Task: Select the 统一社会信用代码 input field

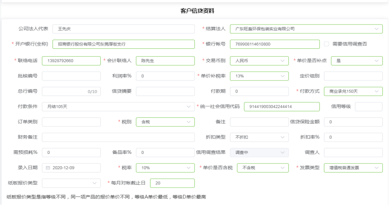Action: (x=282, y=107)
